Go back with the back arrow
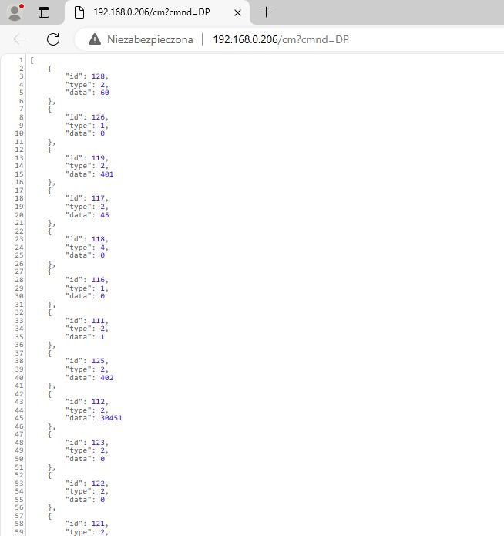Image resolution: width=504 pixels, height=536 pixels. coord(19,39)
